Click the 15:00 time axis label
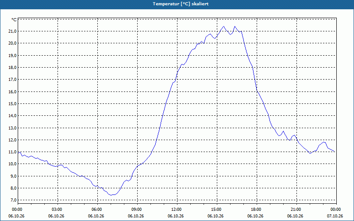 point(217,210)
